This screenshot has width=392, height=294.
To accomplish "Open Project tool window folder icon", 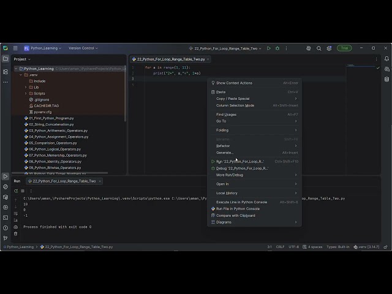I will (x=6, y=59).
